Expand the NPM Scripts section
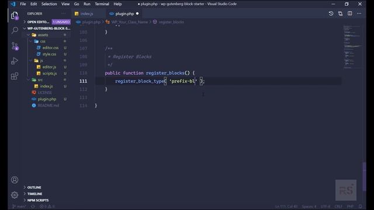 (25, 200)
